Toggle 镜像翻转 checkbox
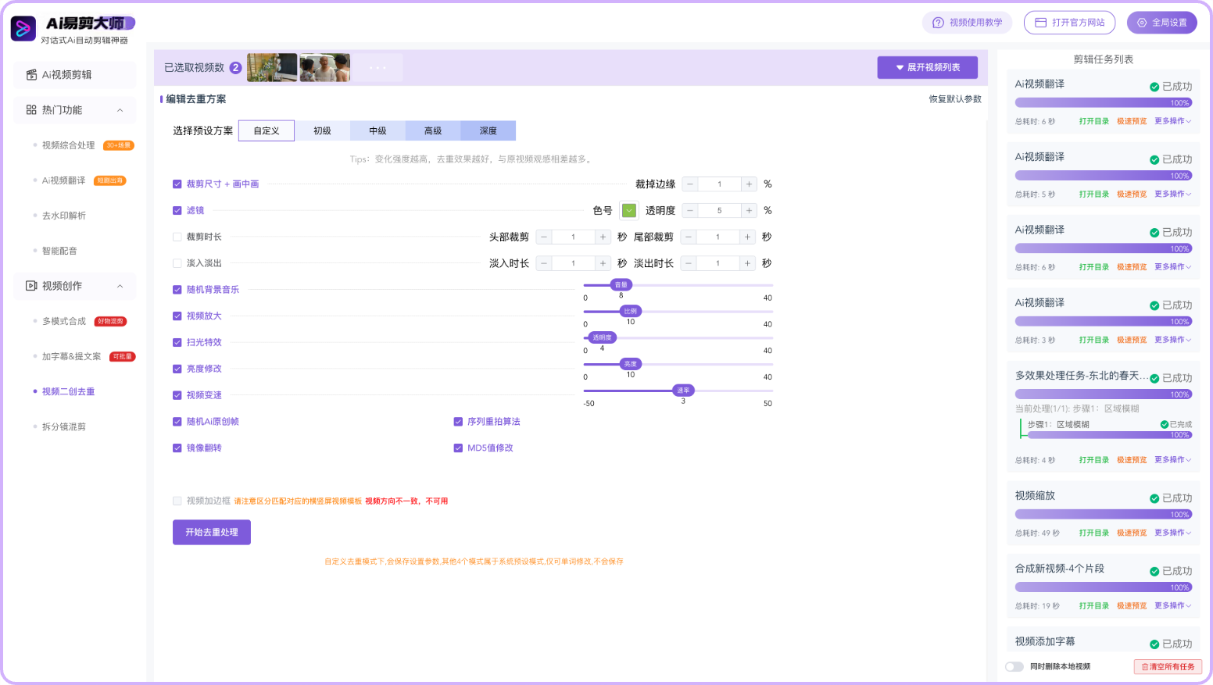The height and width of the screenshot is (685, 1213). tap(177, 448)
